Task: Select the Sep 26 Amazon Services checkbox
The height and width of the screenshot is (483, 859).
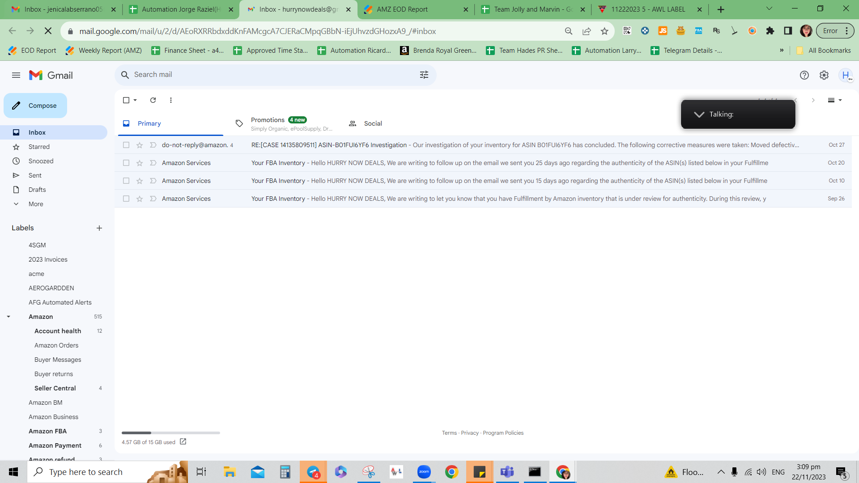Action: (126, 199)
